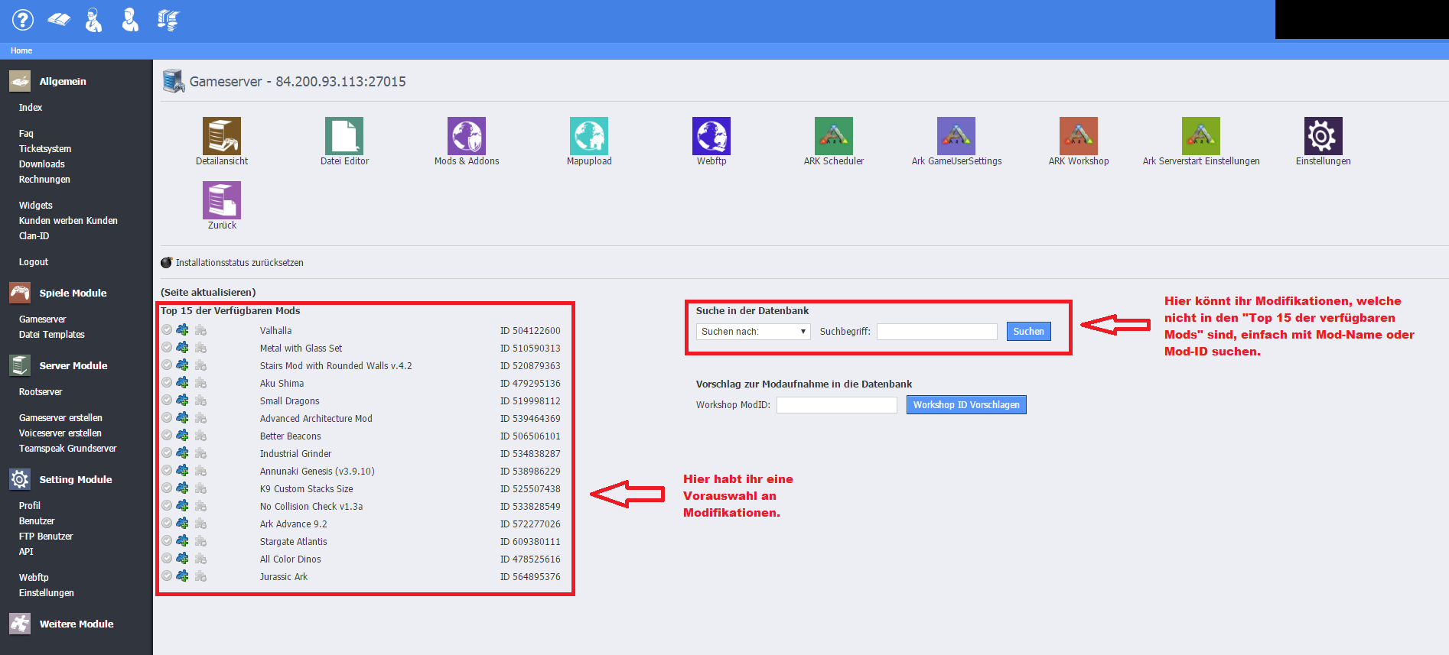Click the help question mark icon
The image size is (1449, 655).
click(23, 20)
